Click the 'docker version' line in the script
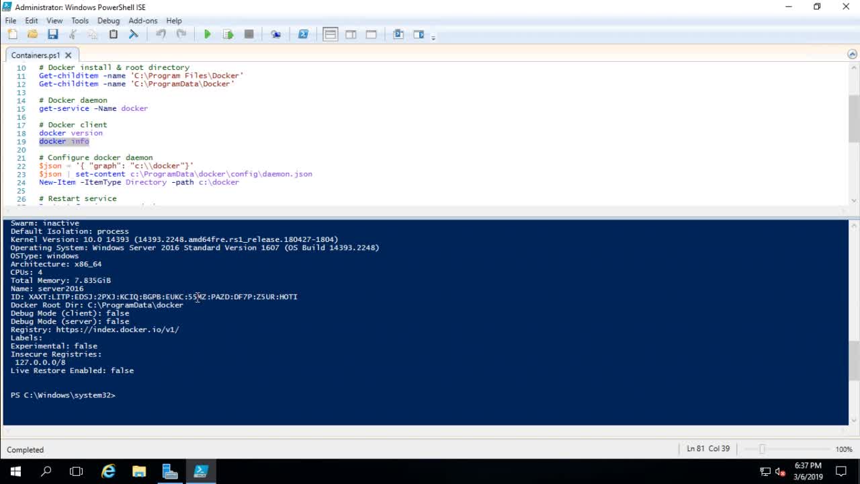Screen dimensions: 860x484 click(71, 133)
